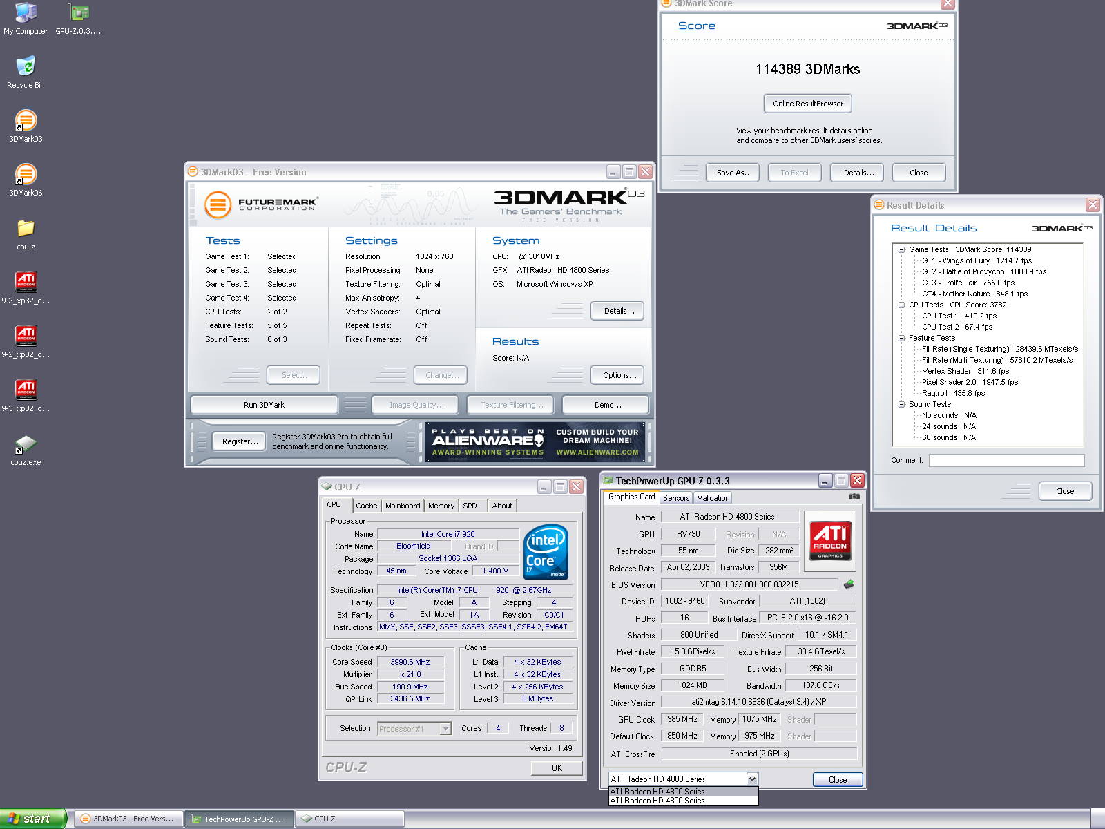Viewport: 1105px width, 829px height.
Task: Switch to the Validation tab in GPU-Z
Action: click(713, 498)
